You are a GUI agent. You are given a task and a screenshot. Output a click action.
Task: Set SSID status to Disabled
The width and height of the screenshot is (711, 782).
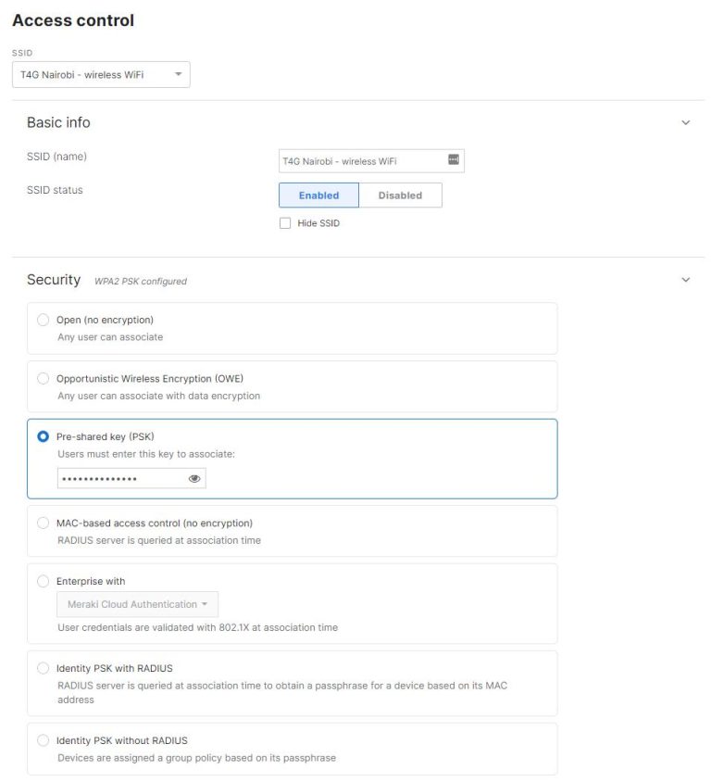(400, 195)
